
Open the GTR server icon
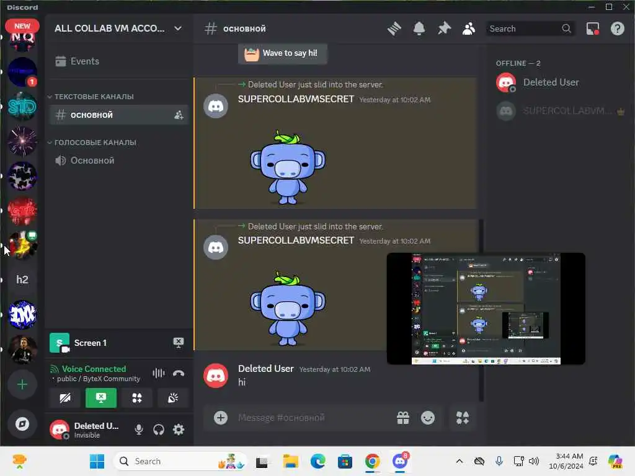(22, 211)
